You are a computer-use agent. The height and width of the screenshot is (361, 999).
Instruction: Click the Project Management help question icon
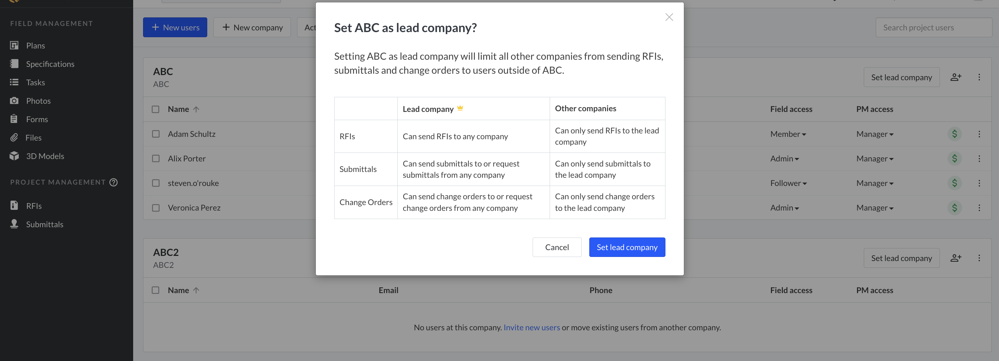click(x=114, y=182)
